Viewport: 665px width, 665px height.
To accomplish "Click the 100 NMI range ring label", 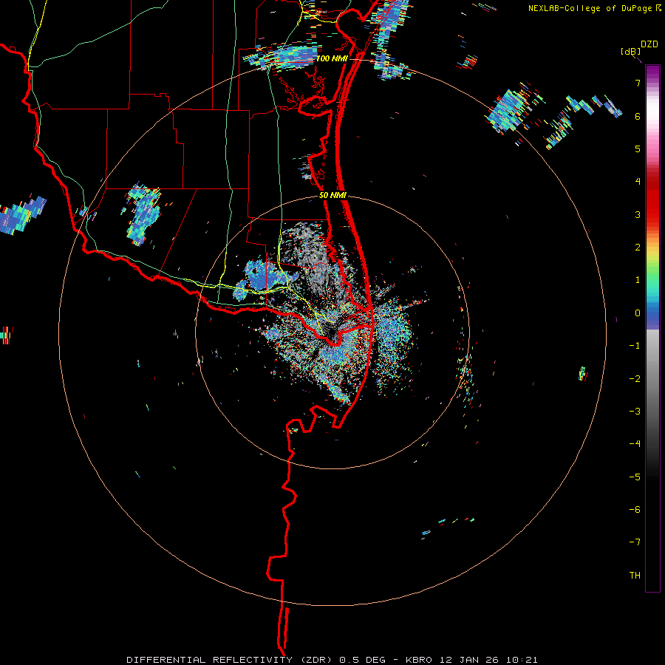I will coord(332,58).
